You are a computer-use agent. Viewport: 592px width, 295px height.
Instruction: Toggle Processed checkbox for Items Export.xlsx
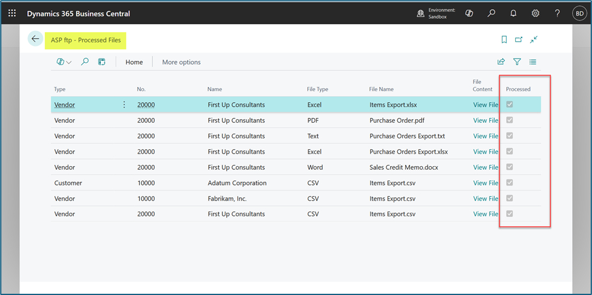click(509, 105)
